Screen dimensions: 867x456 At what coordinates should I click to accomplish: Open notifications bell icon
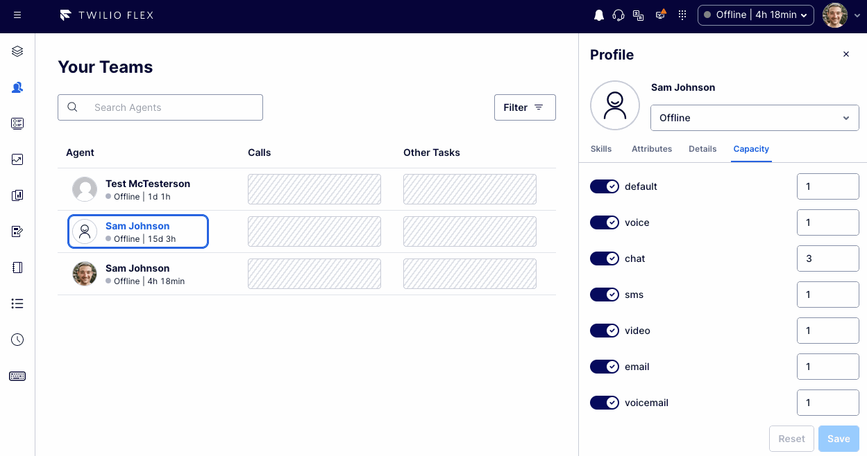pos(599,15)
